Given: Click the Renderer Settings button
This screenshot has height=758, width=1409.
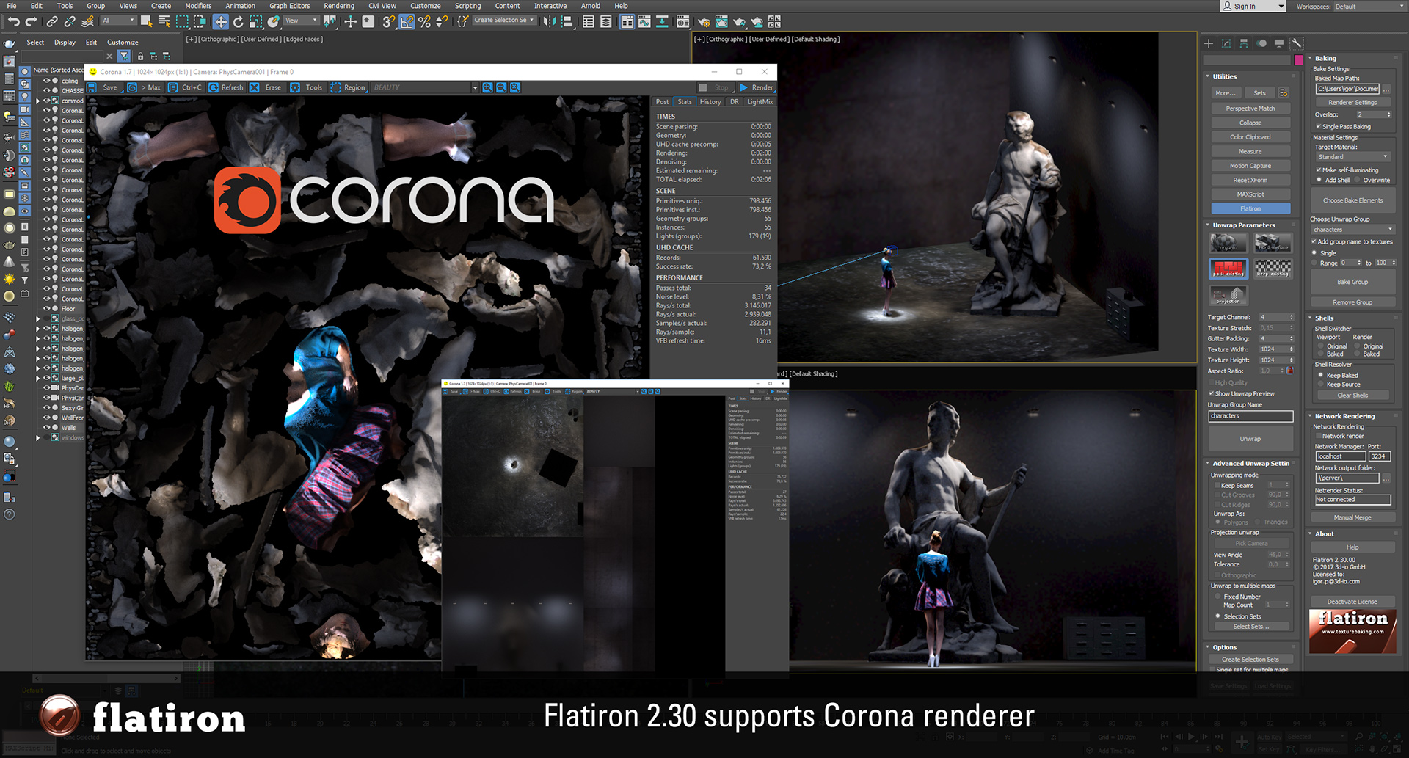Looking at the screenshot, I should click(x=1352, y=103).
